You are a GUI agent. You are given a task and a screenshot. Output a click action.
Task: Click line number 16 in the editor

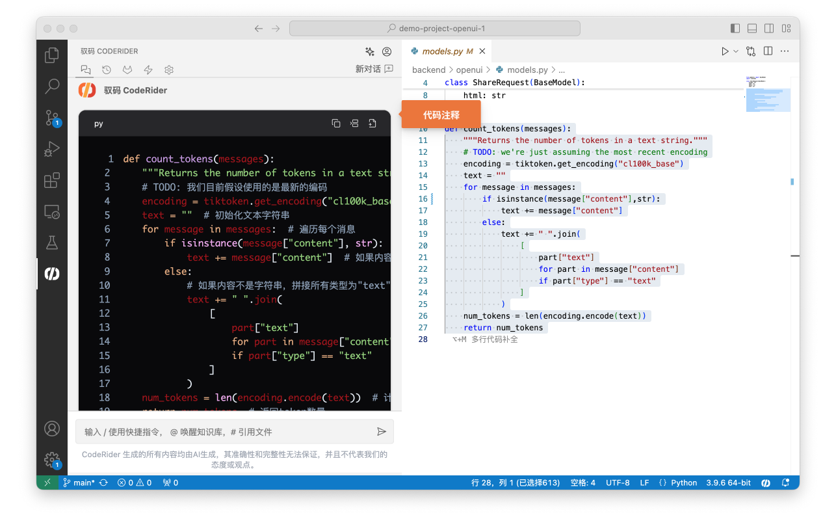423,199
